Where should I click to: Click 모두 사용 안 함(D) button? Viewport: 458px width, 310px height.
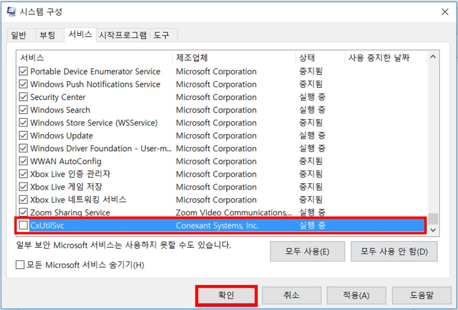point(394,251)
